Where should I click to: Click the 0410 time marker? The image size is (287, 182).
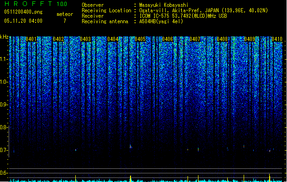(277, 39)
